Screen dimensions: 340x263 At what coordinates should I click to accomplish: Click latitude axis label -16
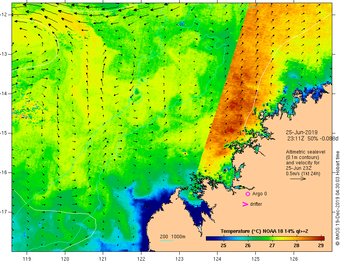(4, 172)
